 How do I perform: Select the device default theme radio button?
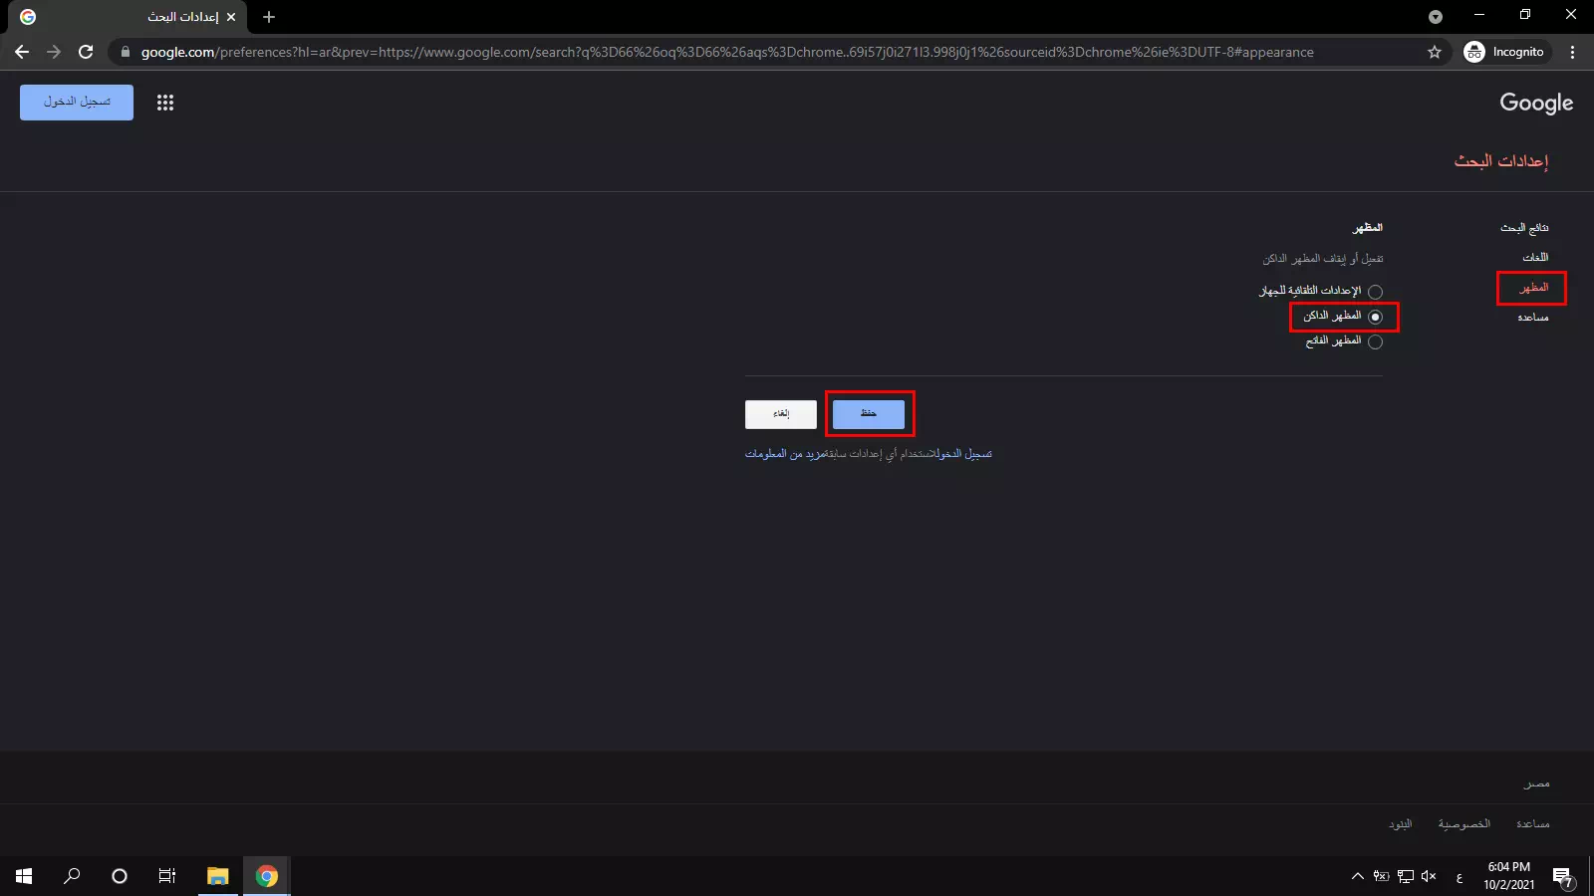pos(1375,292)
